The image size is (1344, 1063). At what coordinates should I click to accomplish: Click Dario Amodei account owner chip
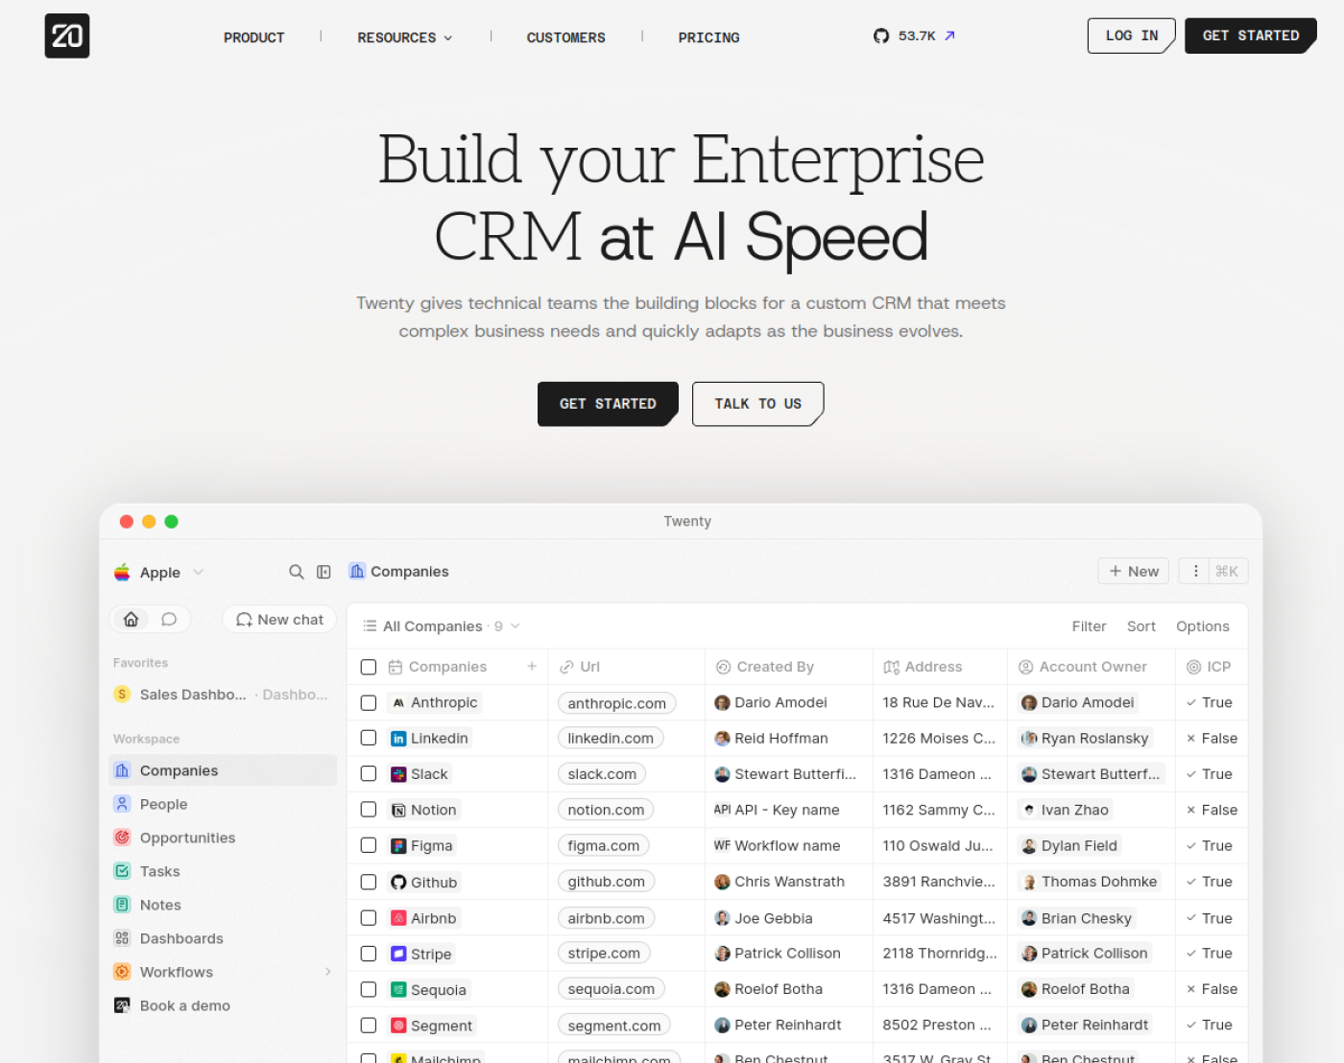(1078, 702)
